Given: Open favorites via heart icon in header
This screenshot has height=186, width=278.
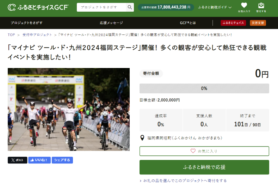Looking at the screenshot, I should 244,6.
